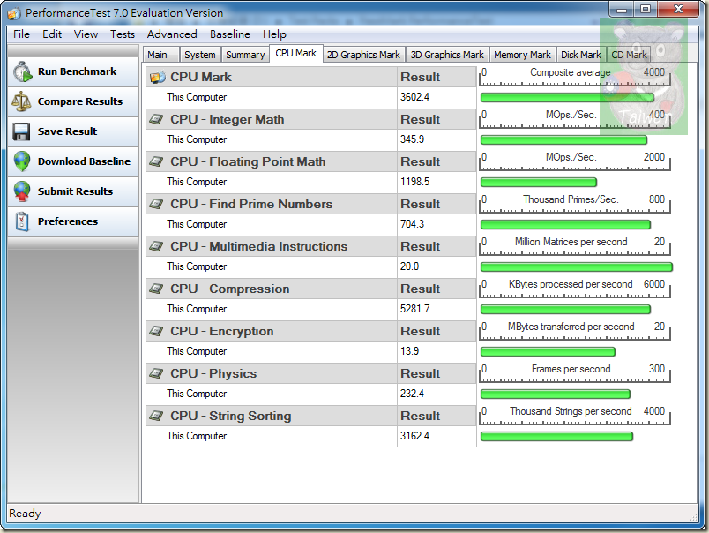This screenshot has width=709, height=533.
Task: Select the Encryption result 13.9
Action: click(x=409, y=351)
